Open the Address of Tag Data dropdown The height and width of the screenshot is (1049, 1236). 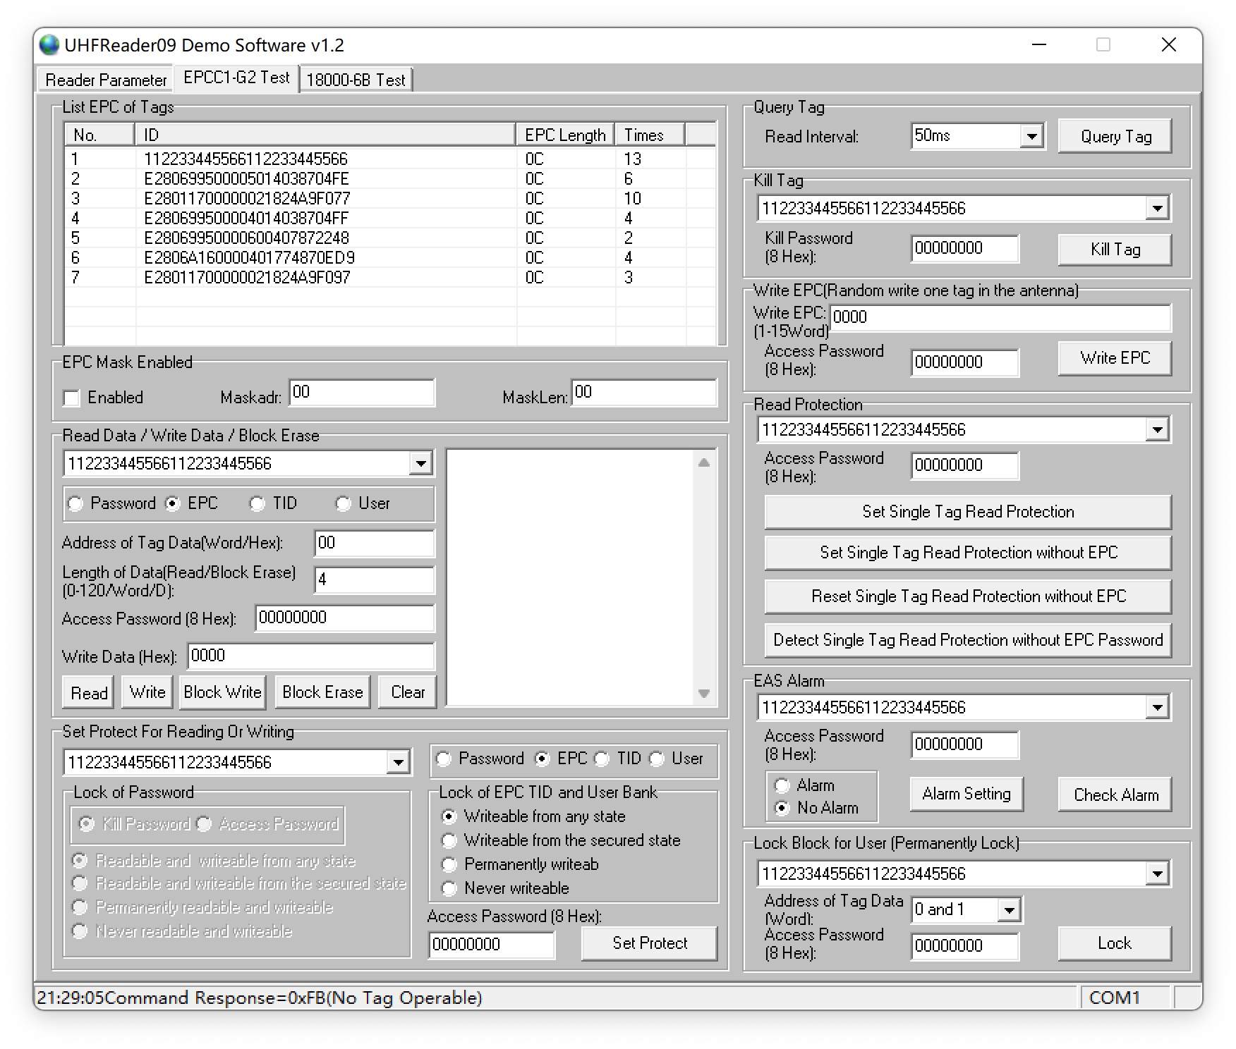tap(1010, 909)
